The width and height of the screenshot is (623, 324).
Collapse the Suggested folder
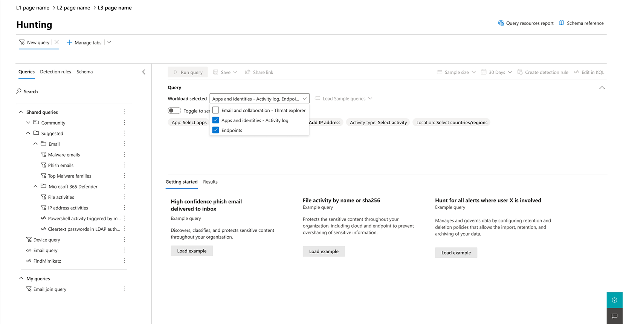coord(28,133)
